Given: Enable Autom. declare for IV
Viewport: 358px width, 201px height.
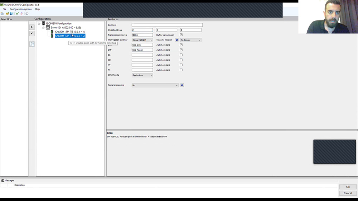Looking at the screenshot, I should [181, 70].
